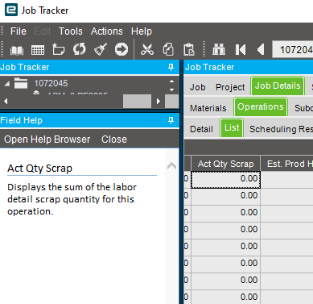313x304 pixels.
Task: Pin the Job Tracker tree panel
Action: pos(171,67)
